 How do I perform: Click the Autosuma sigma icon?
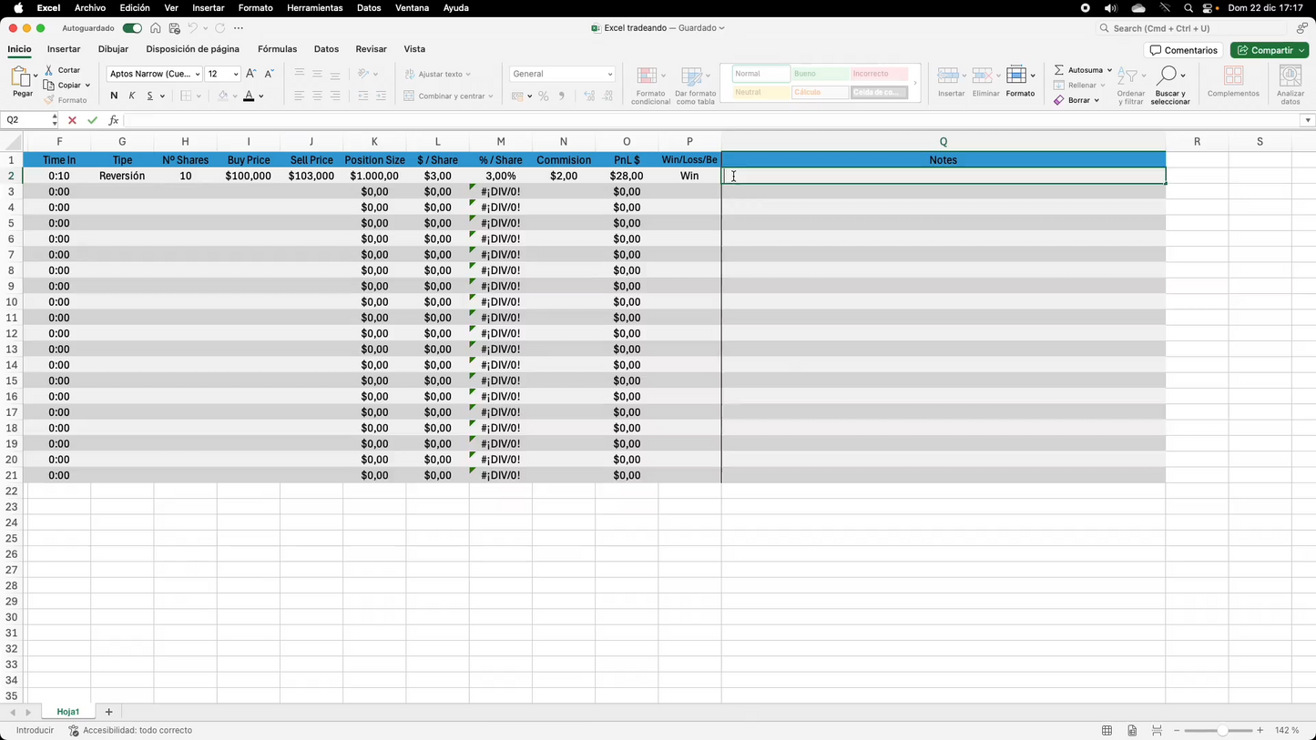click(x=1059, y=70)
